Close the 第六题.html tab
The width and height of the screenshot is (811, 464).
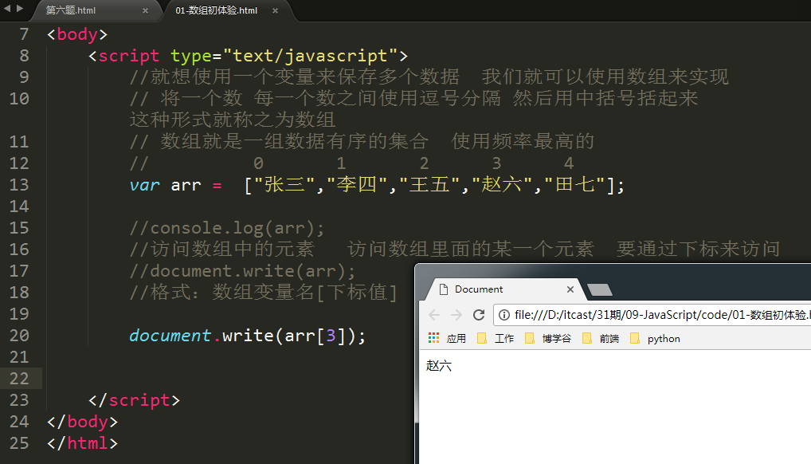145,10
